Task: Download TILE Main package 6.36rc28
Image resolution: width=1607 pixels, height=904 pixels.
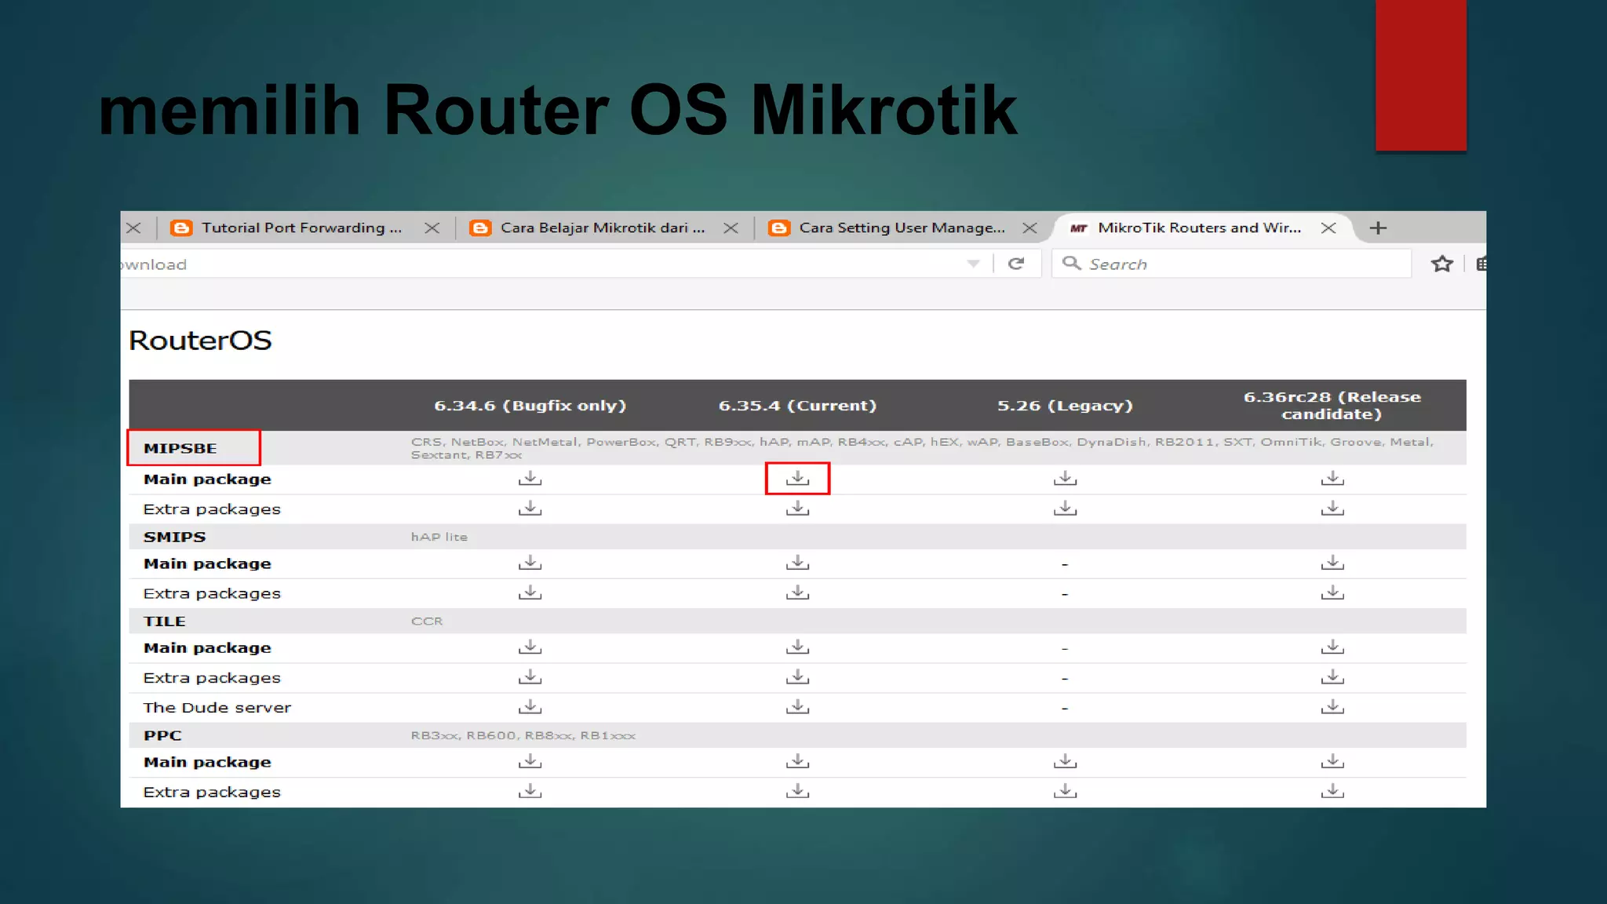Action: click(x=1332, y=647)
